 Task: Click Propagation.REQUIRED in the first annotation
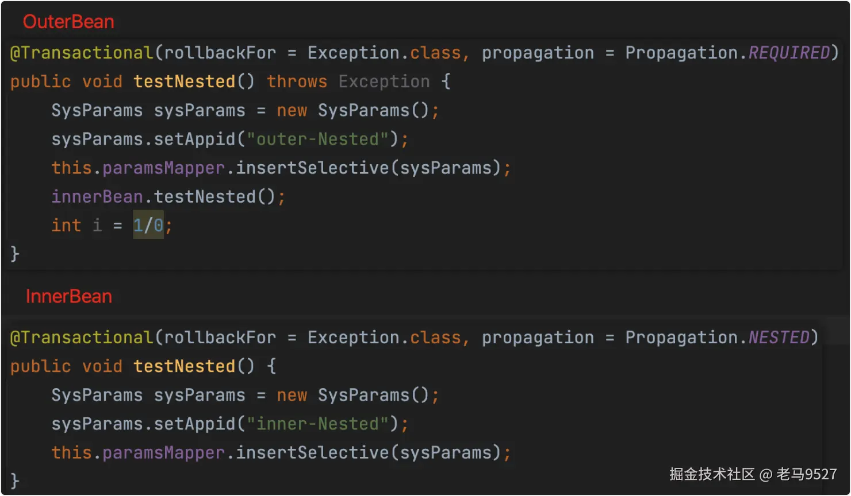pyautogui.click(x=727, y=53)
